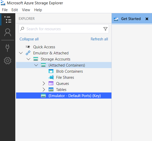Image resolution: width=152 pixels, height=141 pixels.
Task: Click the magnifier icon in search box
Action: pyautogui.click(x=22, y=29)
